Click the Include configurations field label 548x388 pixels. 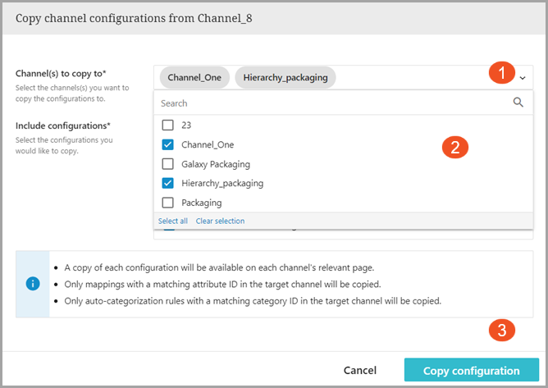63,126
